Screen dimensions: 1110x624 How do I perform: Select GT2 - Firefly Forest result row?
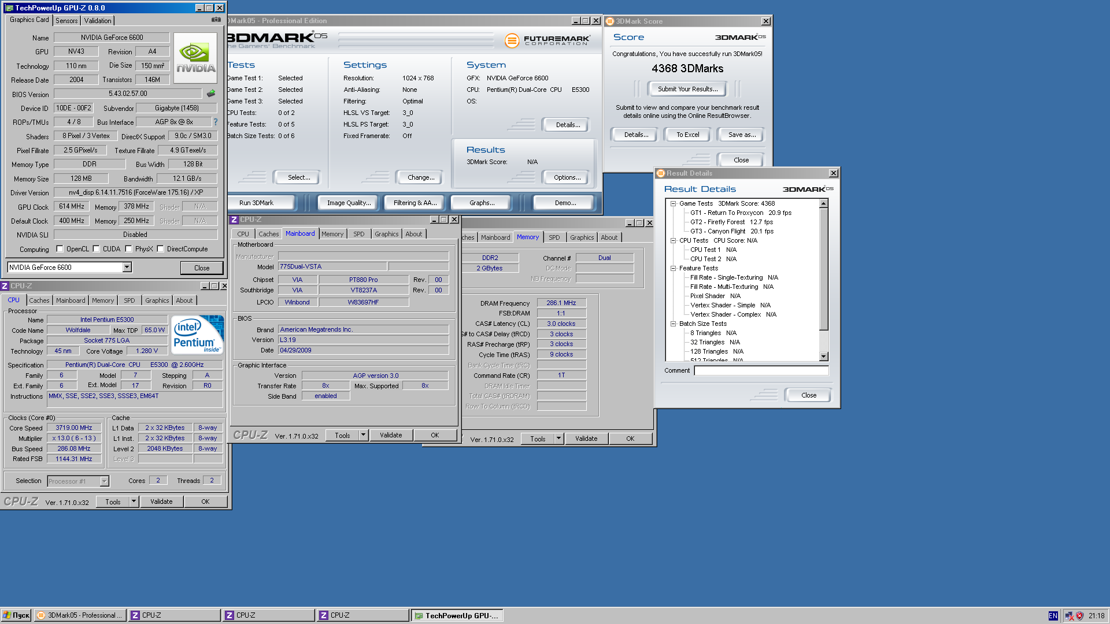(x=731, y=222)
